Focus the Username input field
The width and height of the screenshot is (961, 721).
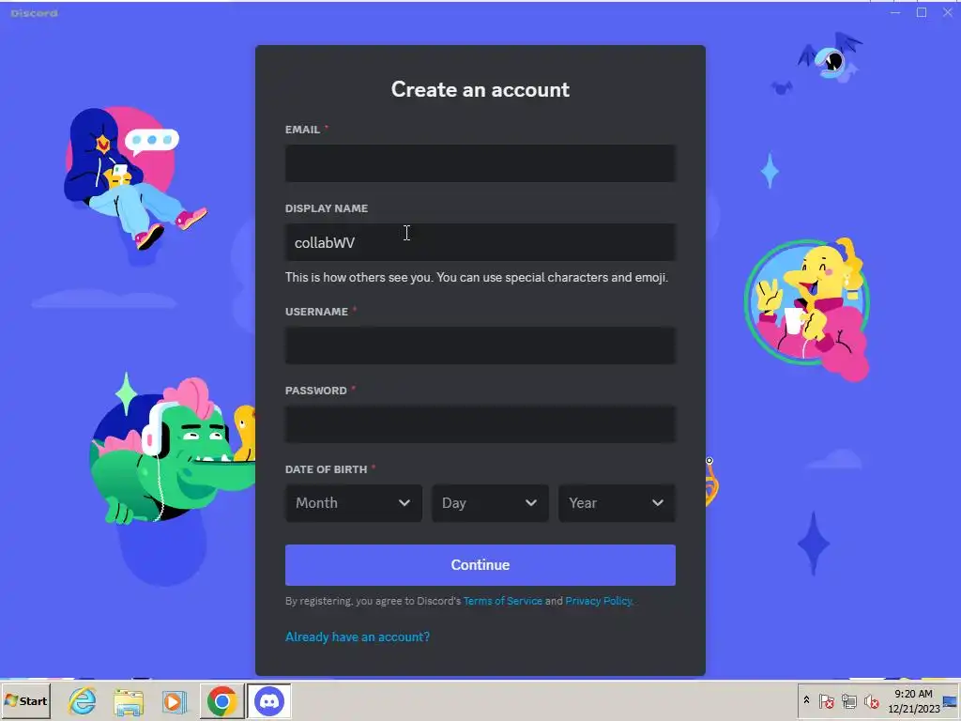pyautogui.click(x=480, y=345)
